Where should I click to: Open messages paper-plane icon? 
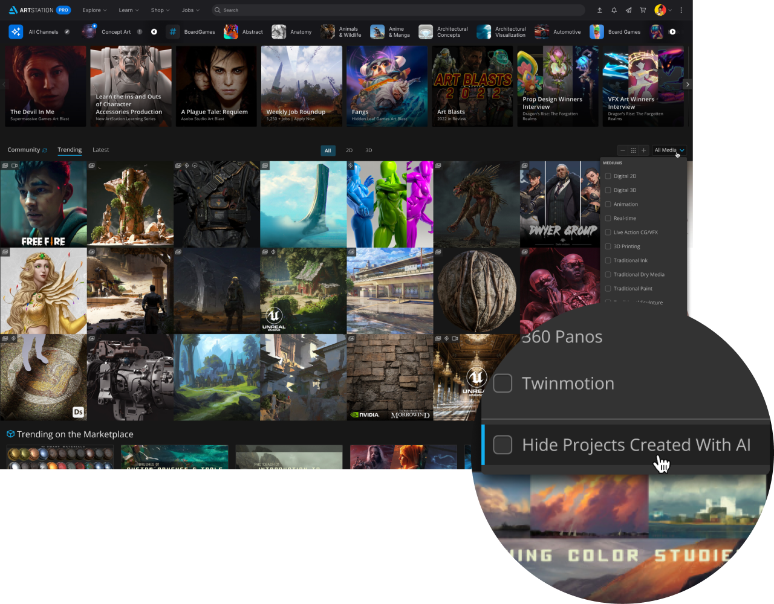click(628, 10)
